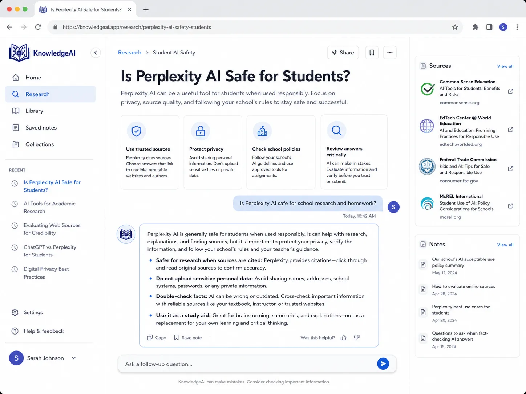Open note How to evaluate online sources
The height and width of the screenshot is (394, 526).
[467, 290]
